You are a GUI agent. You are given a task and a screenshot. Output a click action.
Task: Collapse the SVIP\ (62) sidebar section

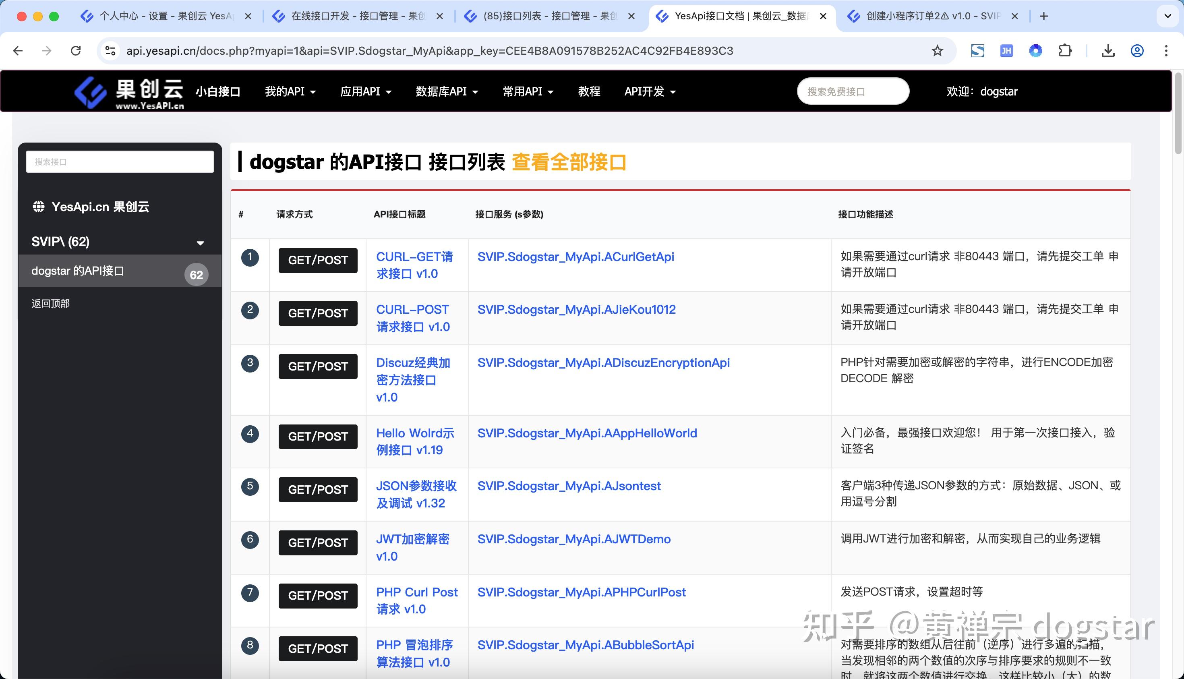tap(200, 242)
